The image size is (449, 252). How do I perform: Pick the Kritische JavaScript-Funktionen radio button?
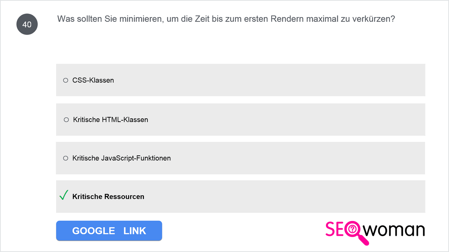tap(65, 158)
